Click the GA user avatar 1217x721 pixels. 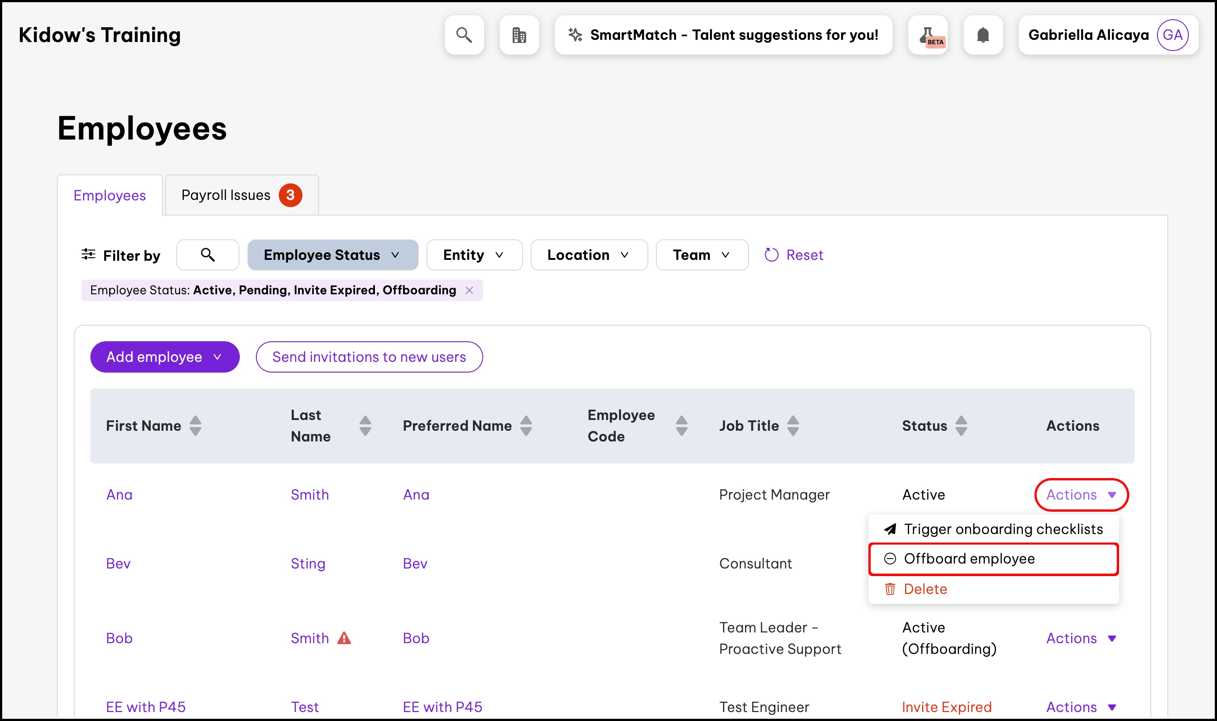(1172, 35)
